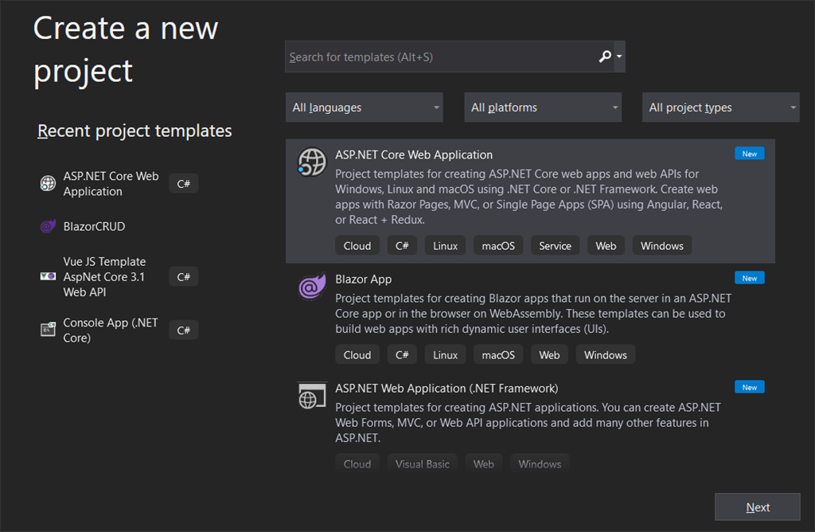Viewport: 815px width, 532px height.
Task: Click Cloud tag under Blazor App
Action: point(357,355)
